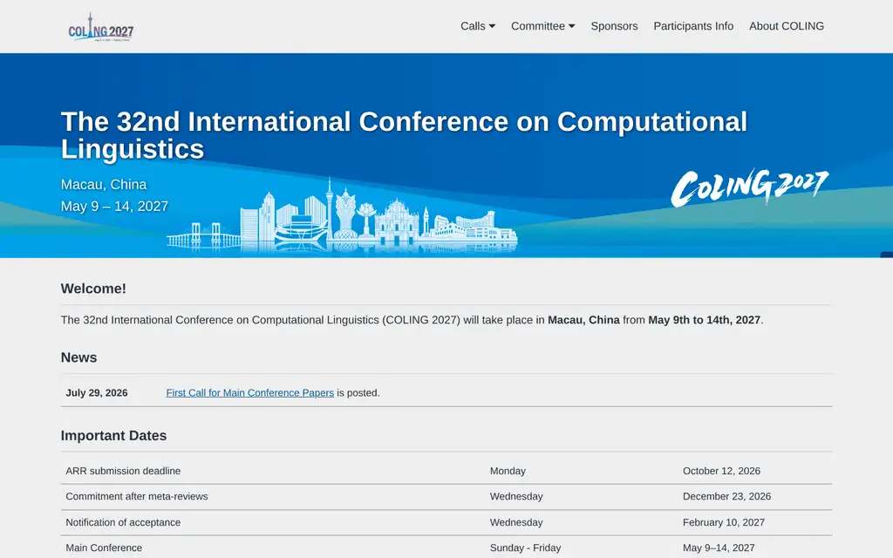Click the Important Dates heading
This screenshot has height=558, width=893.
(114, 436)
